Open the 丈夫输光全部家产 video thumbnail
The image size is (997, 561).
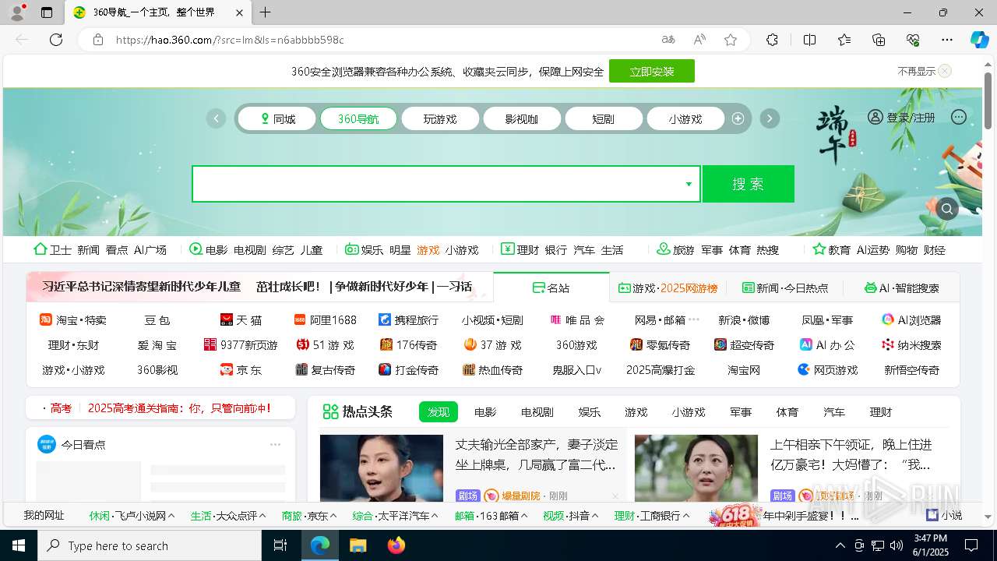382,468
